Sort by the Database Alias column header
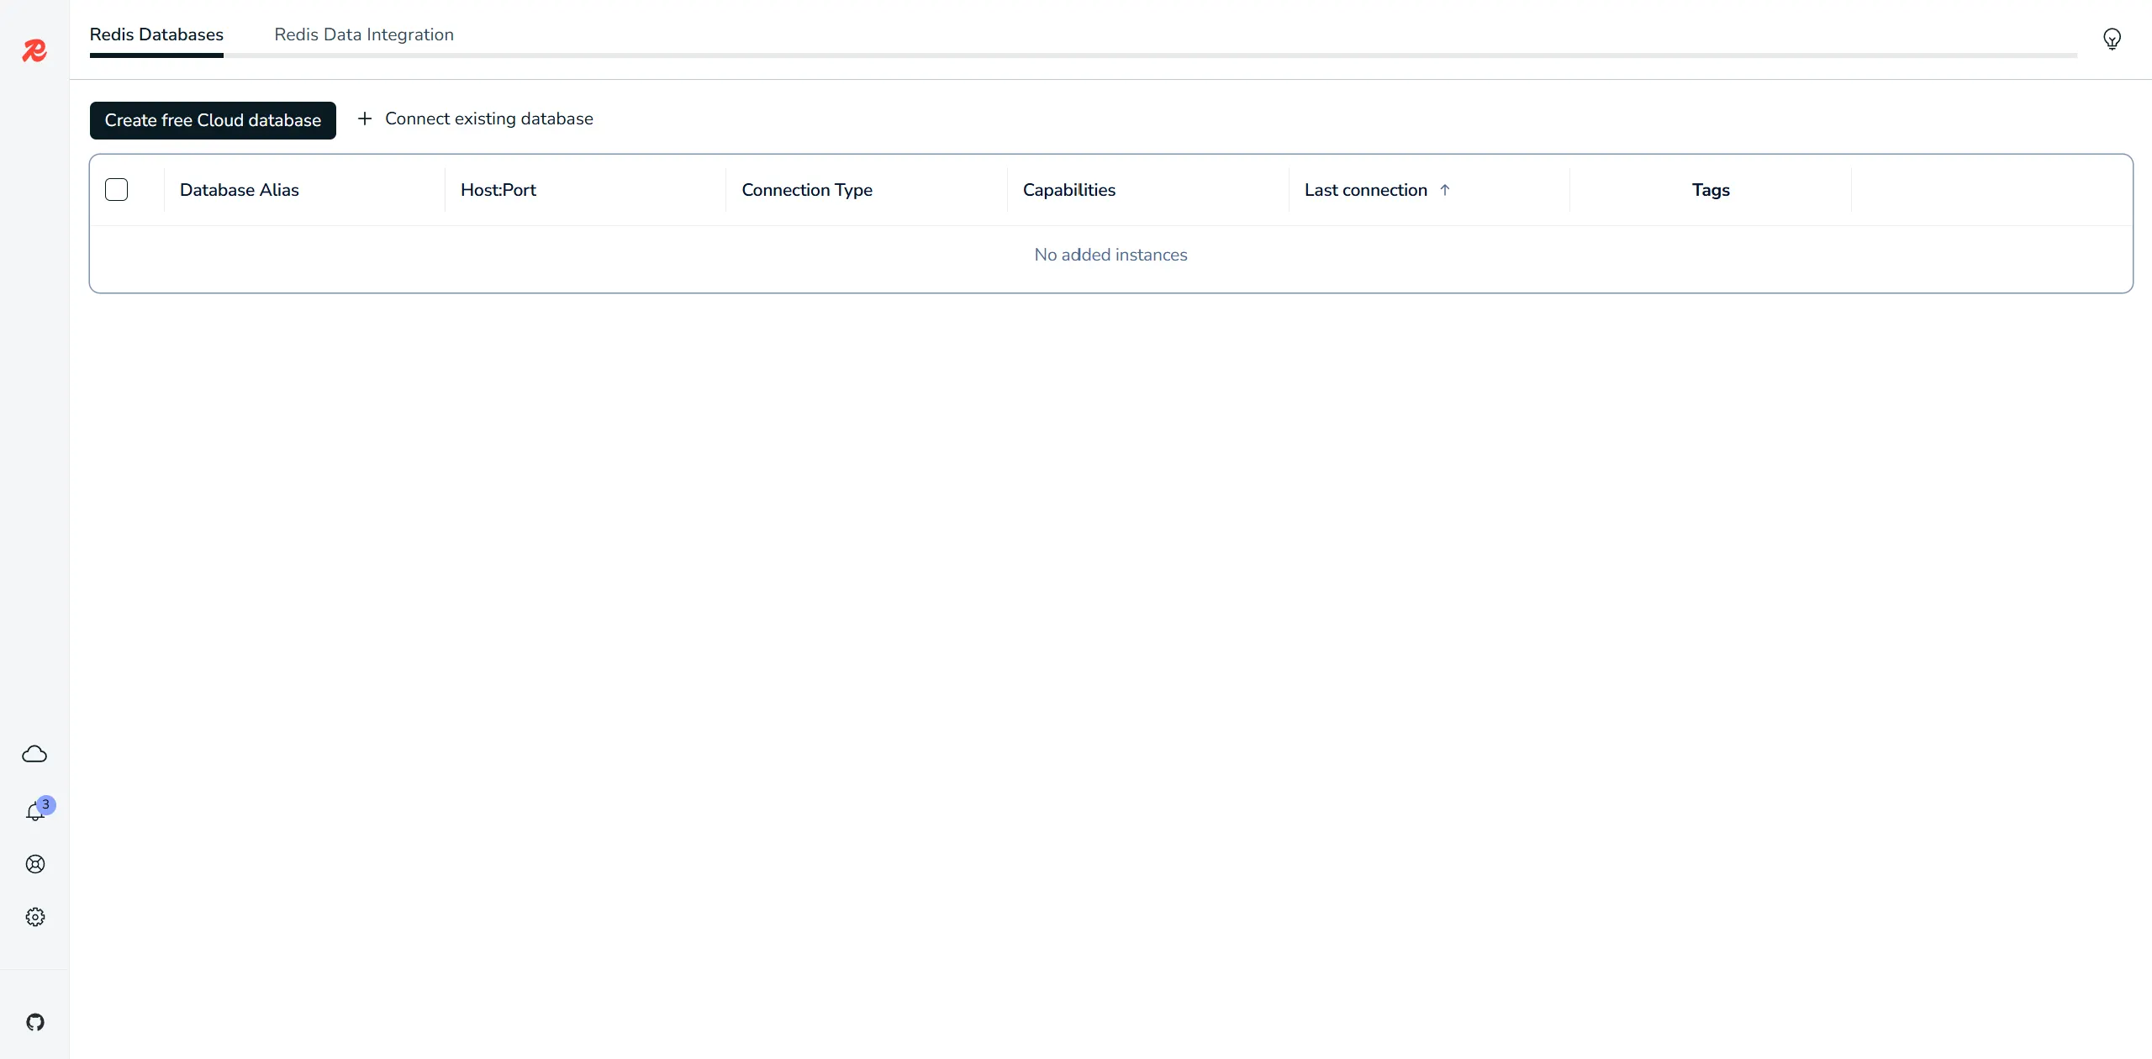Screen dimensions: 2152x1059 tap(239, 190)
